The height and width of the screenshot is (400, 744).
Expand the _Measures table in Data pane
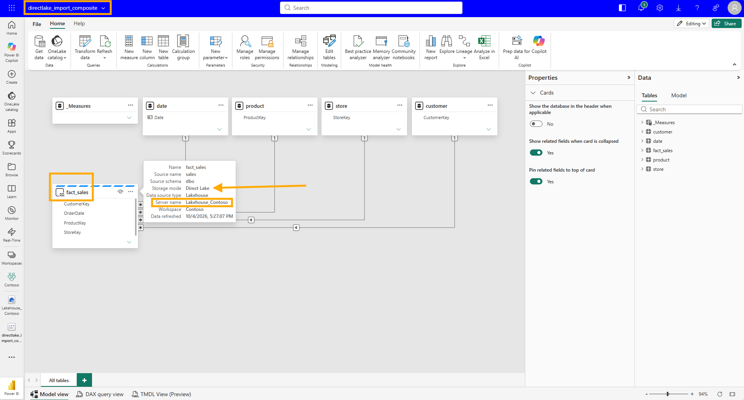pyautogui.click(x=642, y=122)
